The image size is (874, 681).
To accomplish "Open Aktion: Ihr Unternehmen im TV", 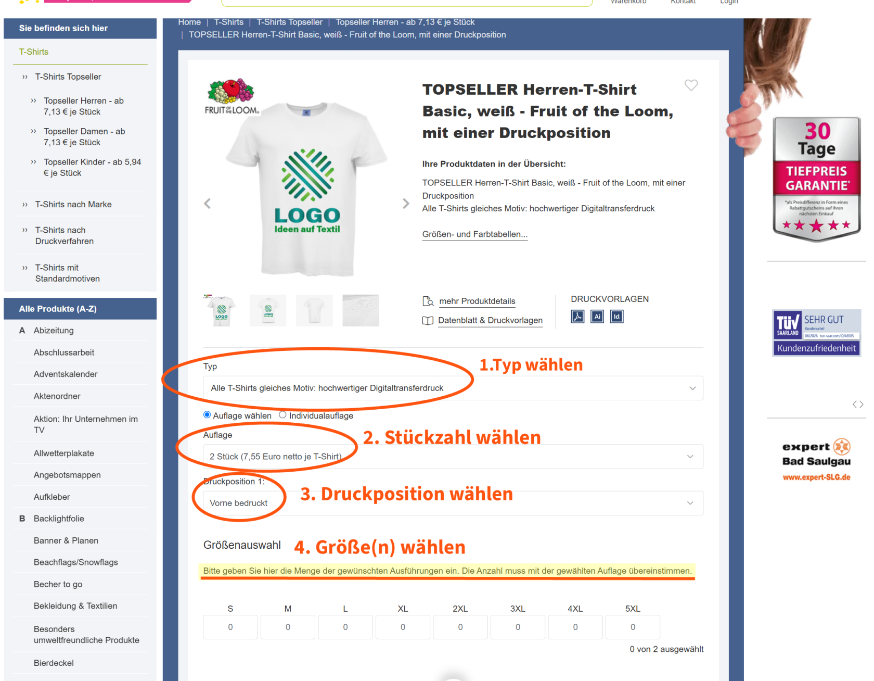I will pos(86,424).
